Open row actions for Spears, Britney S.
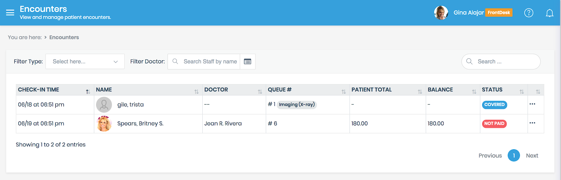 pyautogui.click(x=532, y=123)
